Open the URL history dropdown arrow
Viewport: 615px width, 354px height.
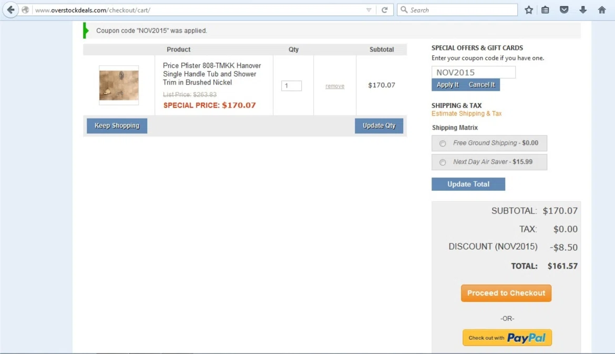point(368,10)
